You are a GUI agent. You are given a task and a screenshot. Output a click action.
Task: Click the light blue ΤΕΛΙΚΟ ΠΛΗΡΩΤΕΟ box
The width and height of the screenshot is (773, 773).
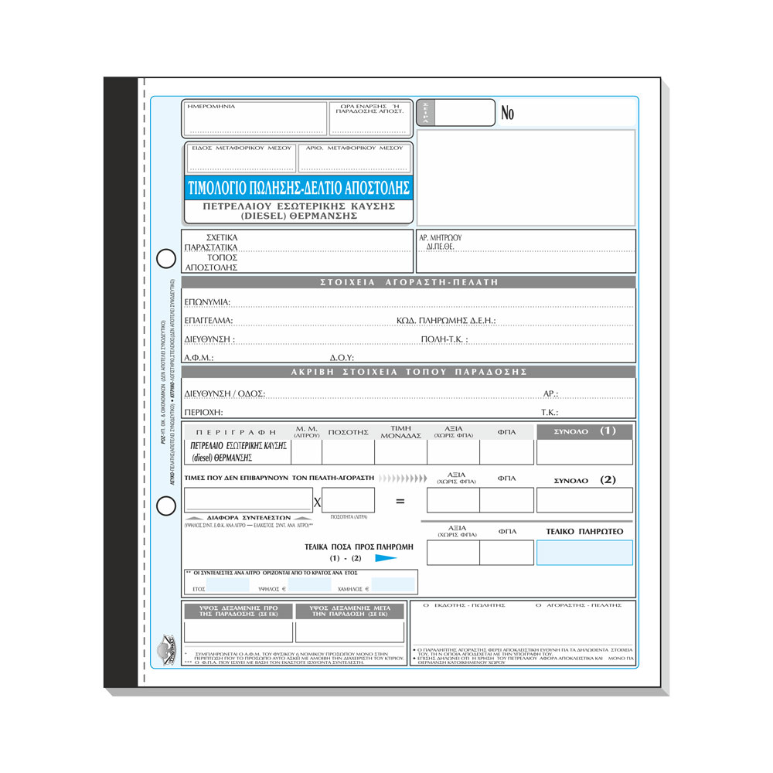[584, 552]
